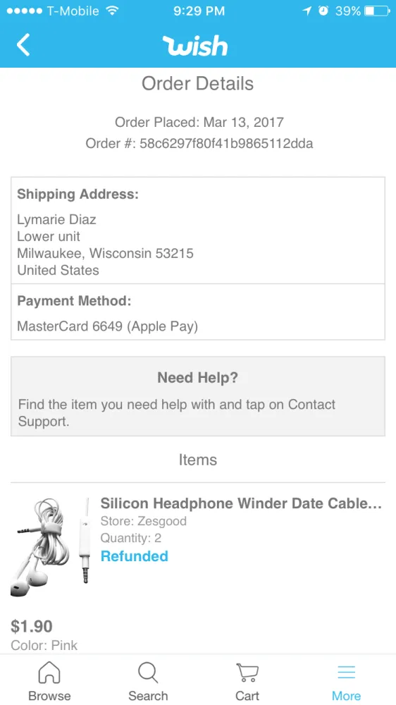396x705 pixels.
Task: Tap the alarm clock status icon
Action: [323, 11]
